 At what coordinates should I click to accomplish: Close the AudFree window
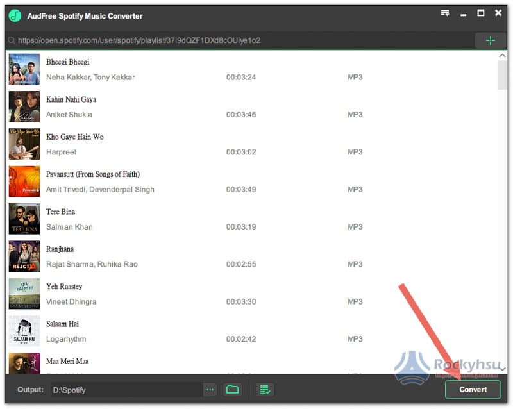[x=498, y=13]
